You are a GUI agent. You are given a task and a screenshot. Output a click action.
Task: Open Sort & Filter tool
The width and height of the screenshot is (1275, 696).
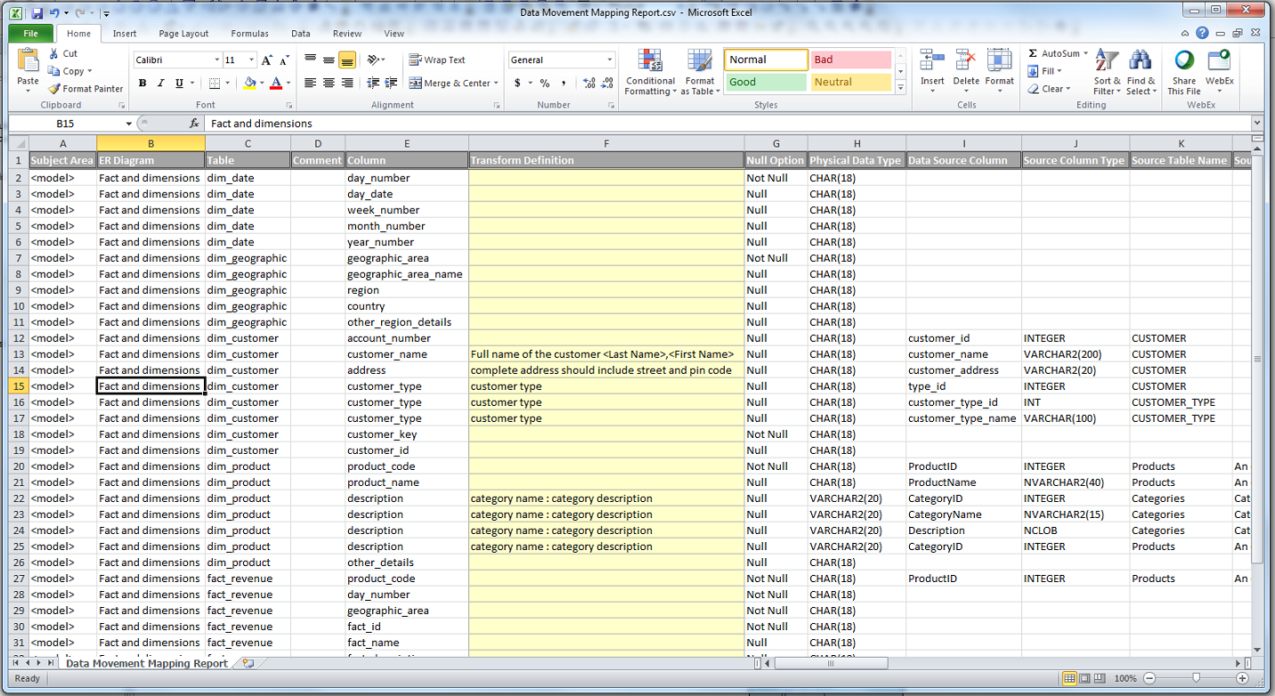click(x=1107, y=71)
